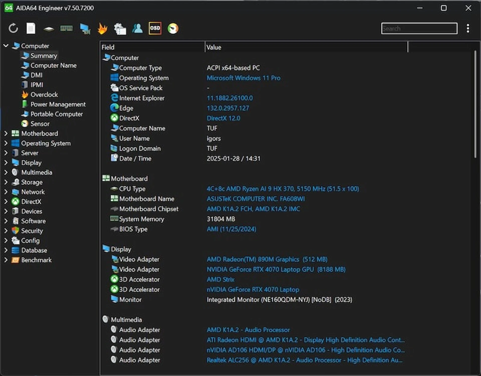
Task: Open the AMI (11/25/2024) BIOS link
Action: pyautogui.click(x=231, y=229)
